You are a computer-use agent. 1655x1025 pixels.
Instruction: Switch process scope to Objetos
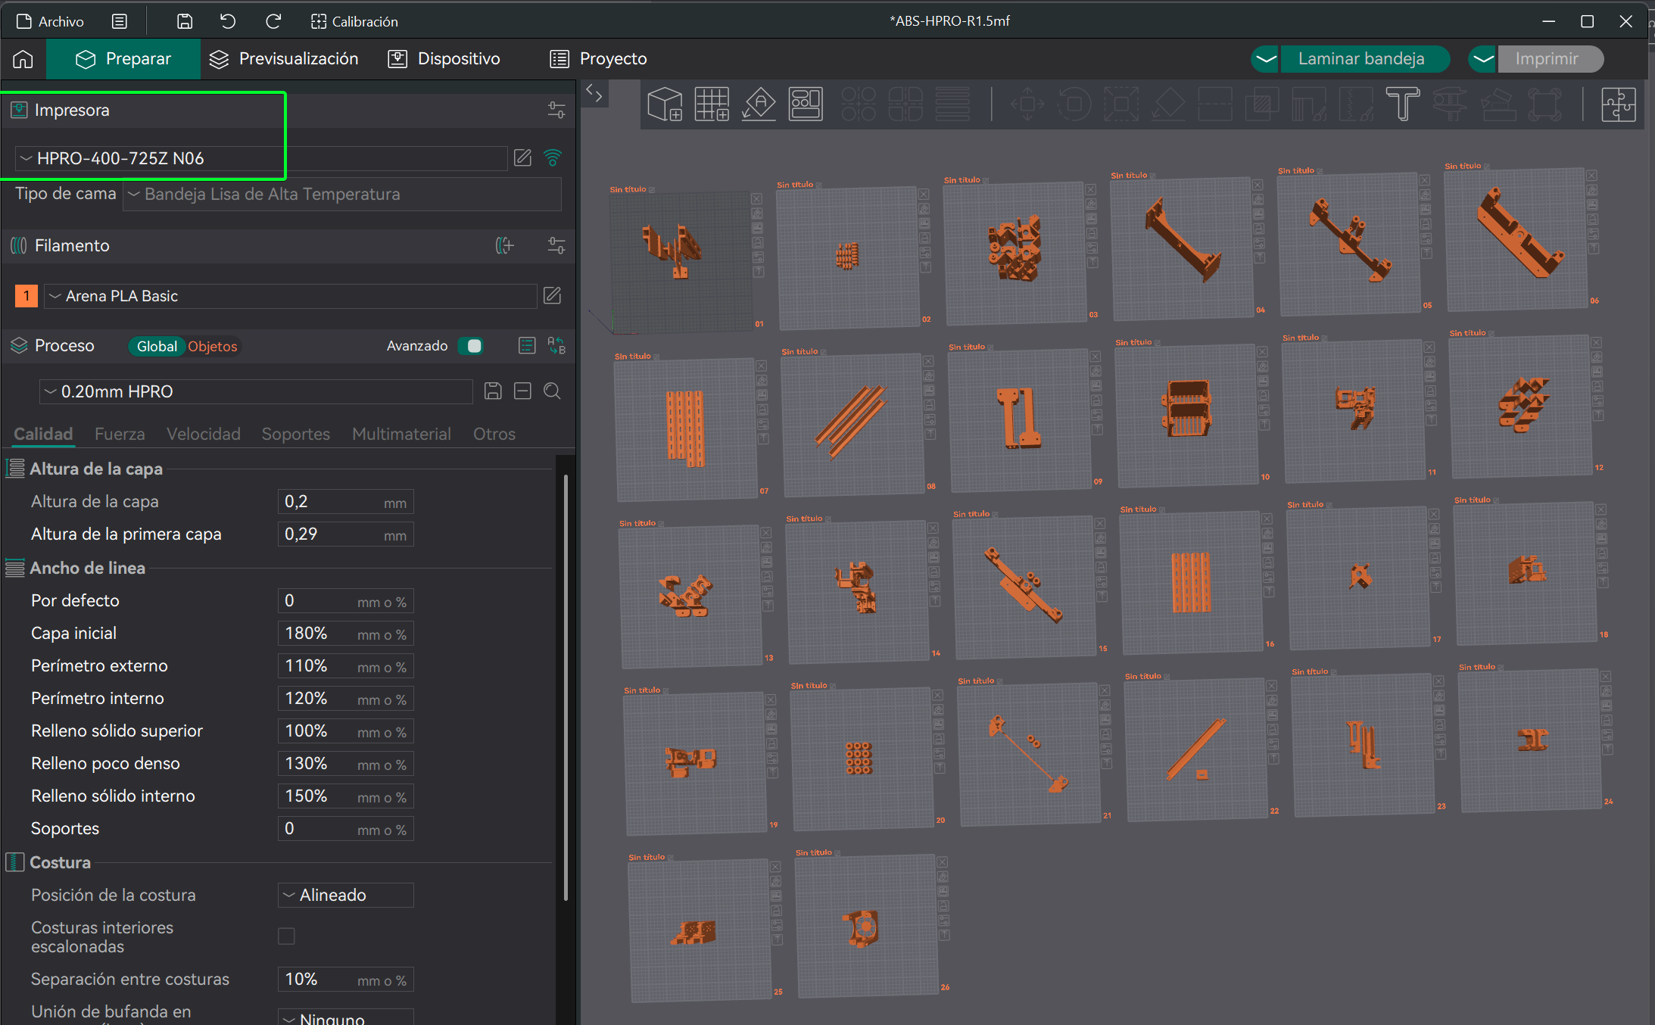[212, 346]
